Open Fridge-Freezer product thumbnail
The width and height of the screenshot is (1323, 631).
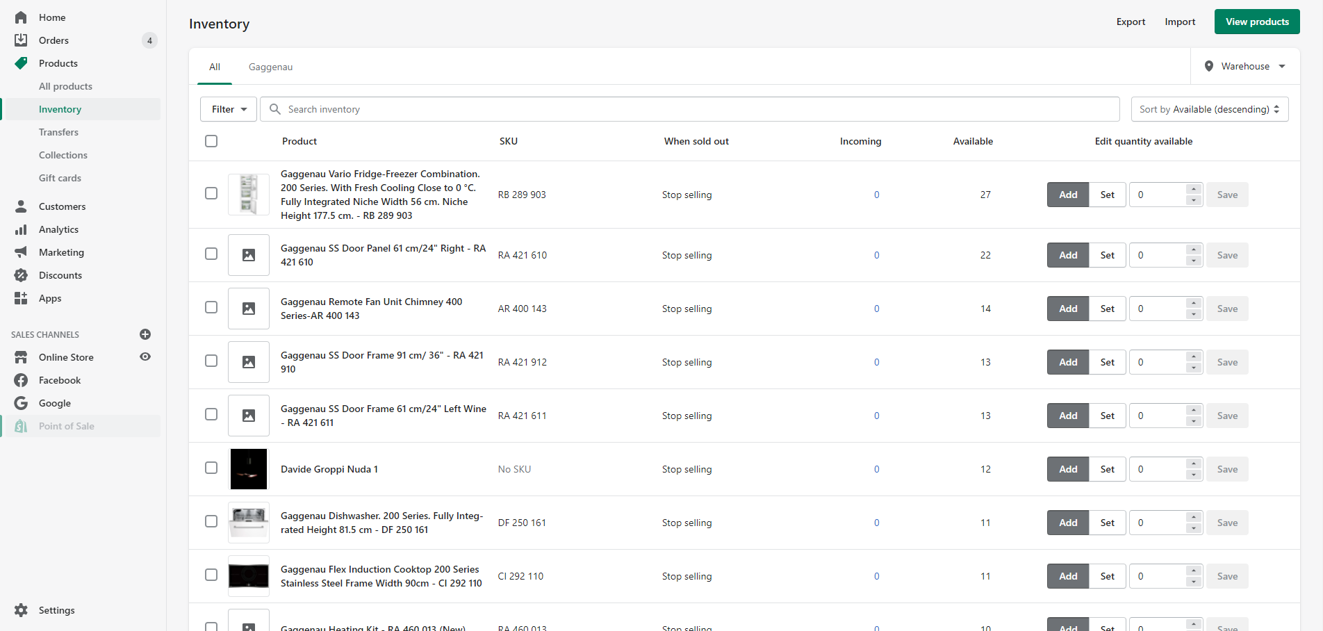coord(249,195)
